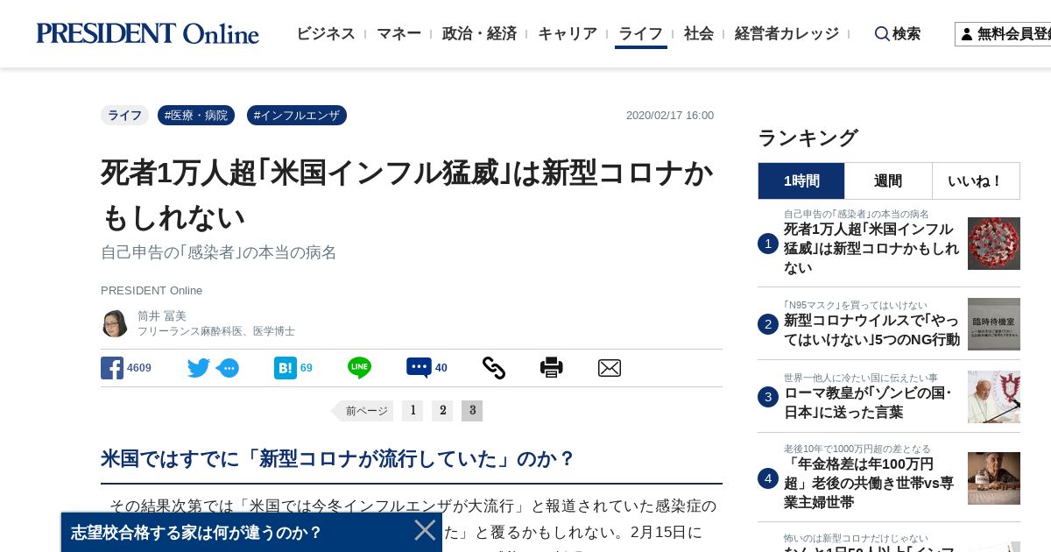Open 政治・経済 in the top navigation
The height and width of the screenshot is (552, 1051).
pos(479,34)
